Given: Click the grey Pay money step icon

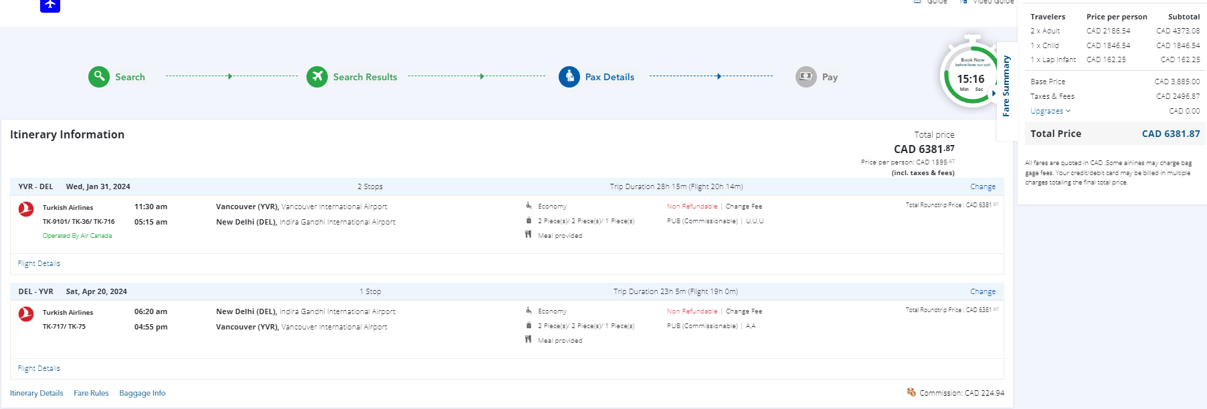Looking at the screenshot, I should click(x=806, y=77).
